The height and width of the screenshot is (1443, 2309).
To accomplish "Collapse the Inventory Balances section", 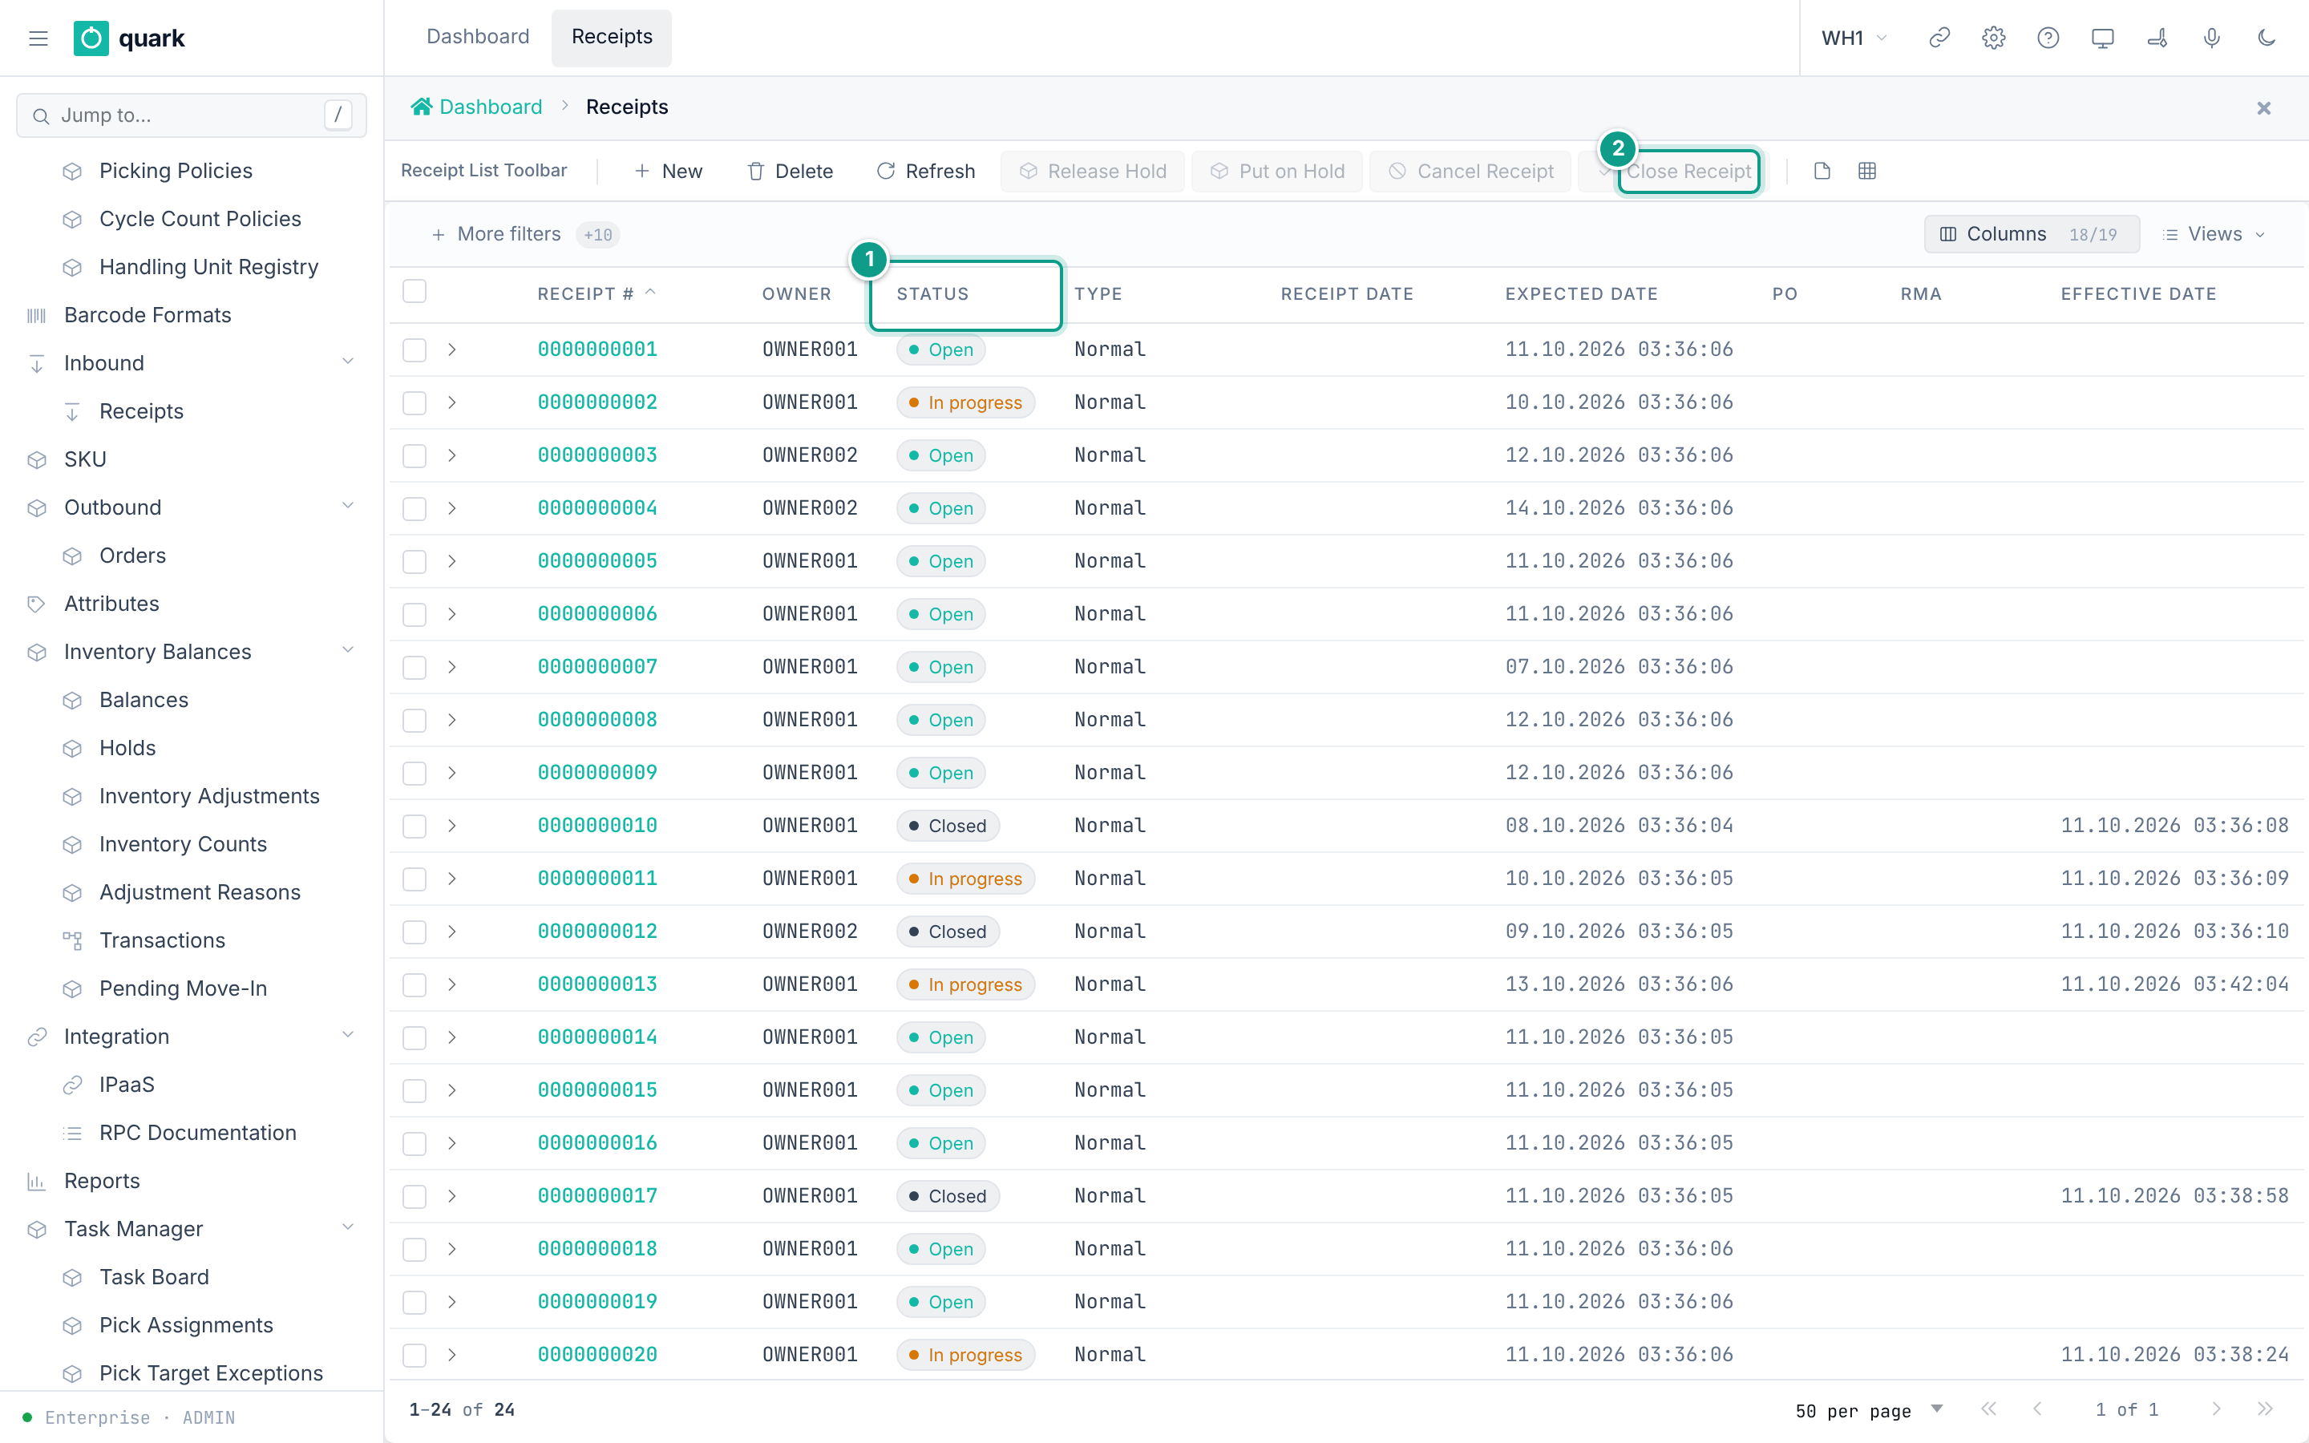I will 348,652.
